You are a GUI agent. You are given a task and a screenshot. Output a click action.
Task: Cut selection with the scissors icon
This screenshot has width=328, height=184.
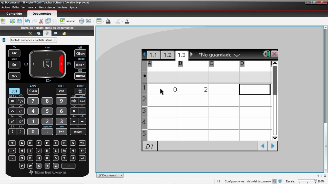41,21
